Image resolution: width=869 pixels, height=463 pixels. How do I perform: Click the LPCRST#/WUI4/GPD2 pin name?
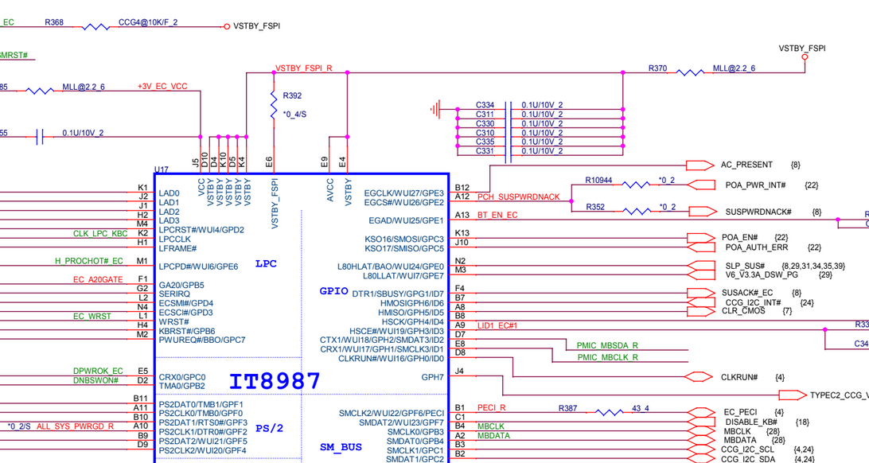201,230
